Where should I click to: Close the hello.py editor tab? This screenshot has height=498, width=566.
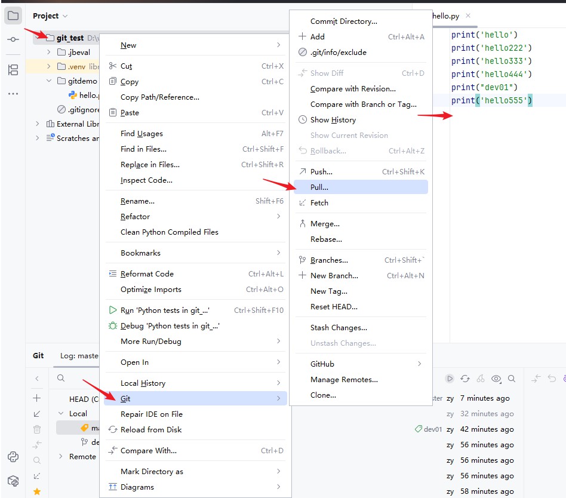click(x=468, y=16)
